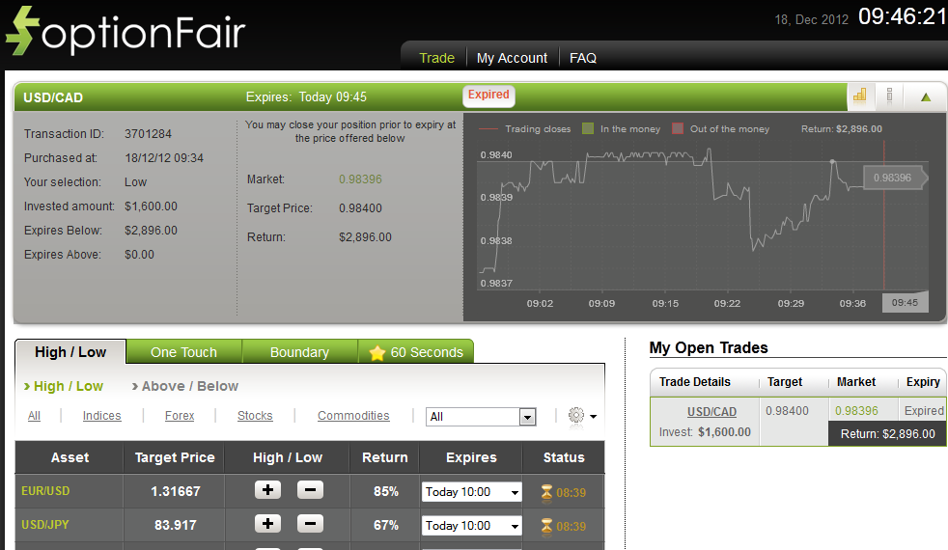Open USD/CAD link in My Open Trades
Screen dimensions: 948x550
tap(711, 412)
